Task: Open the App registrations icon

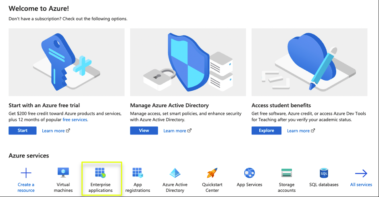Action: pyautogui.click(x=138, y=173)
